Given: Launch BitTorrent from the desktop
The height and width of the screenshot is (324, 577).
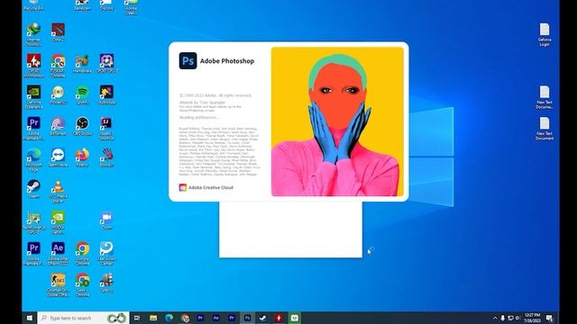Looking at the screenshot, I should coord(58,126).
